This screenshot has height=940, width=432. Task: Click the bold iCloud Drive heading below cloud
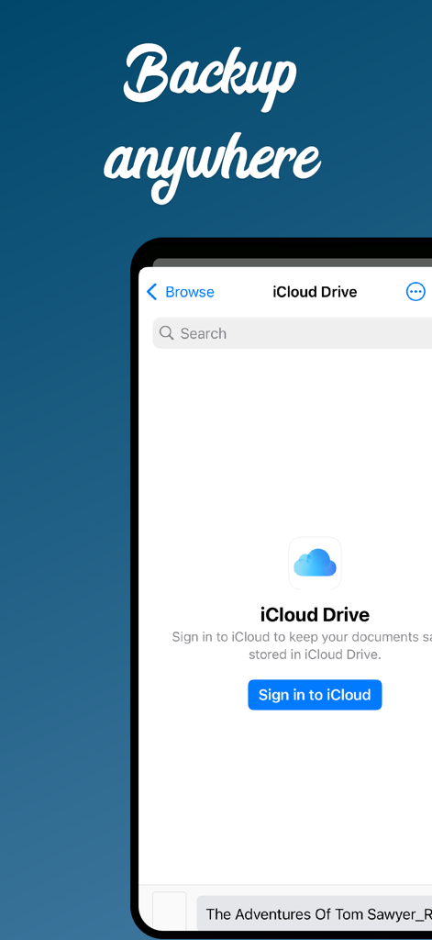pos(316,614)
